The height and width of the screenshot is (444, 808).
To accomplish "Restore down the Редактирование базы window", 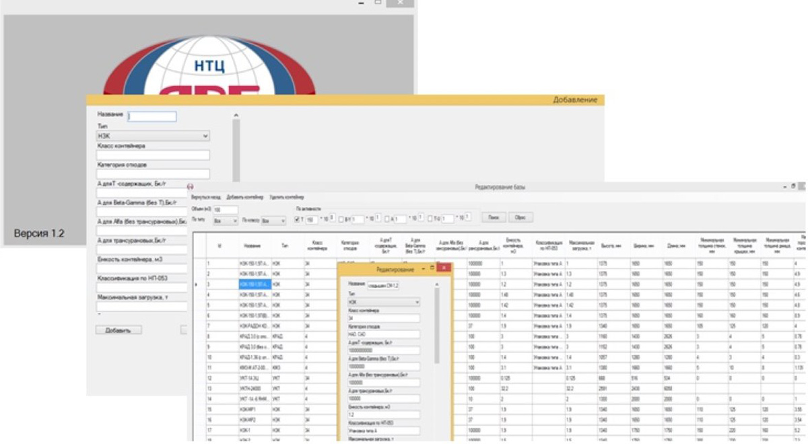I will click(793, 186).
